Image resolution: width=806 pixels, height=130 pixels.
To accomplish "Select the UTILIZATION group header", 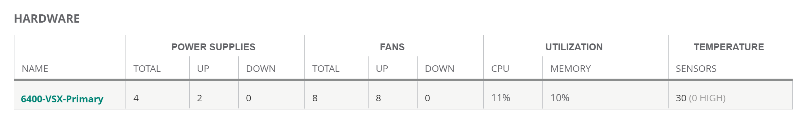I will [574, 47].
